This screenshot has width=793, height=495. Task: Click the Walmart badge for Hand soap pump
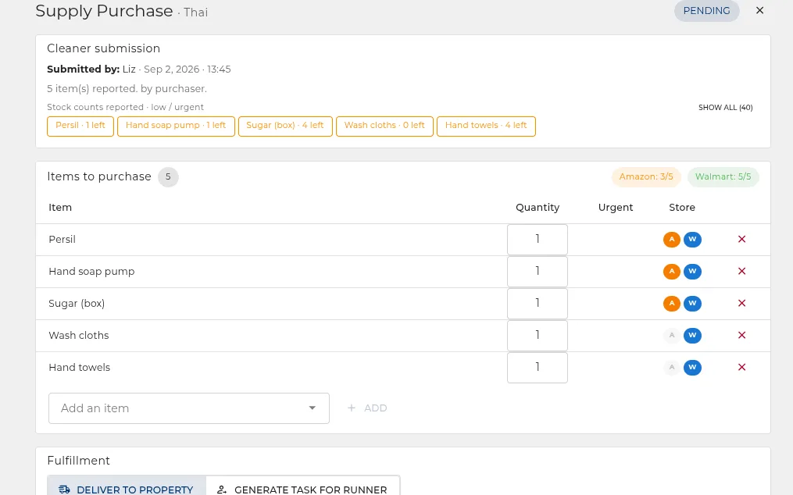(x=692, y=272)
